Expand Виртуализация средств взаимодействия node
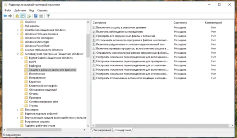The height and width of the screenshot is (138, 237). [18, 118]
